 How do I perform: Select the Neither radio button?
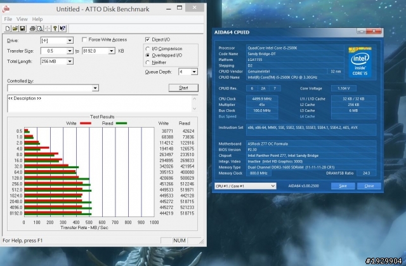click(x=148, y=62)
